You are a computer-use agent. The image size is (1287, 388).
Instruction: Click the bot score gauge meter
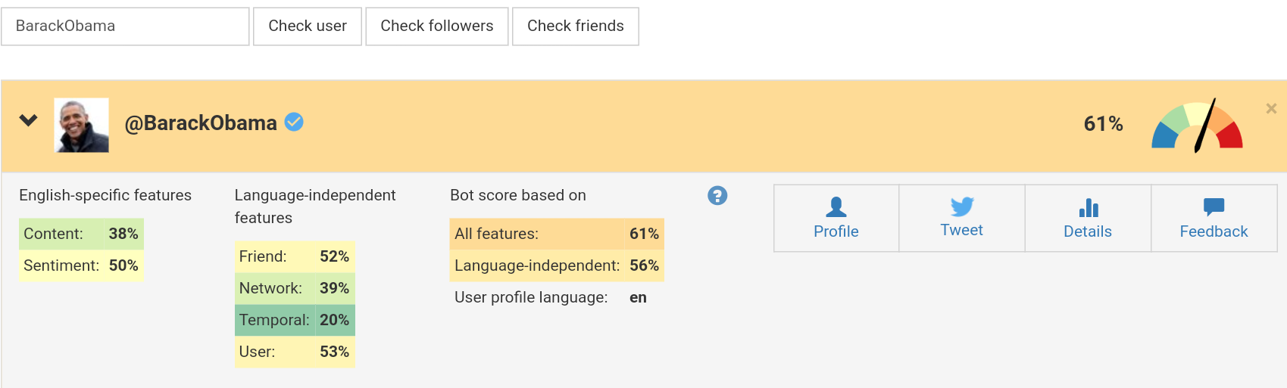(1197, 126)
